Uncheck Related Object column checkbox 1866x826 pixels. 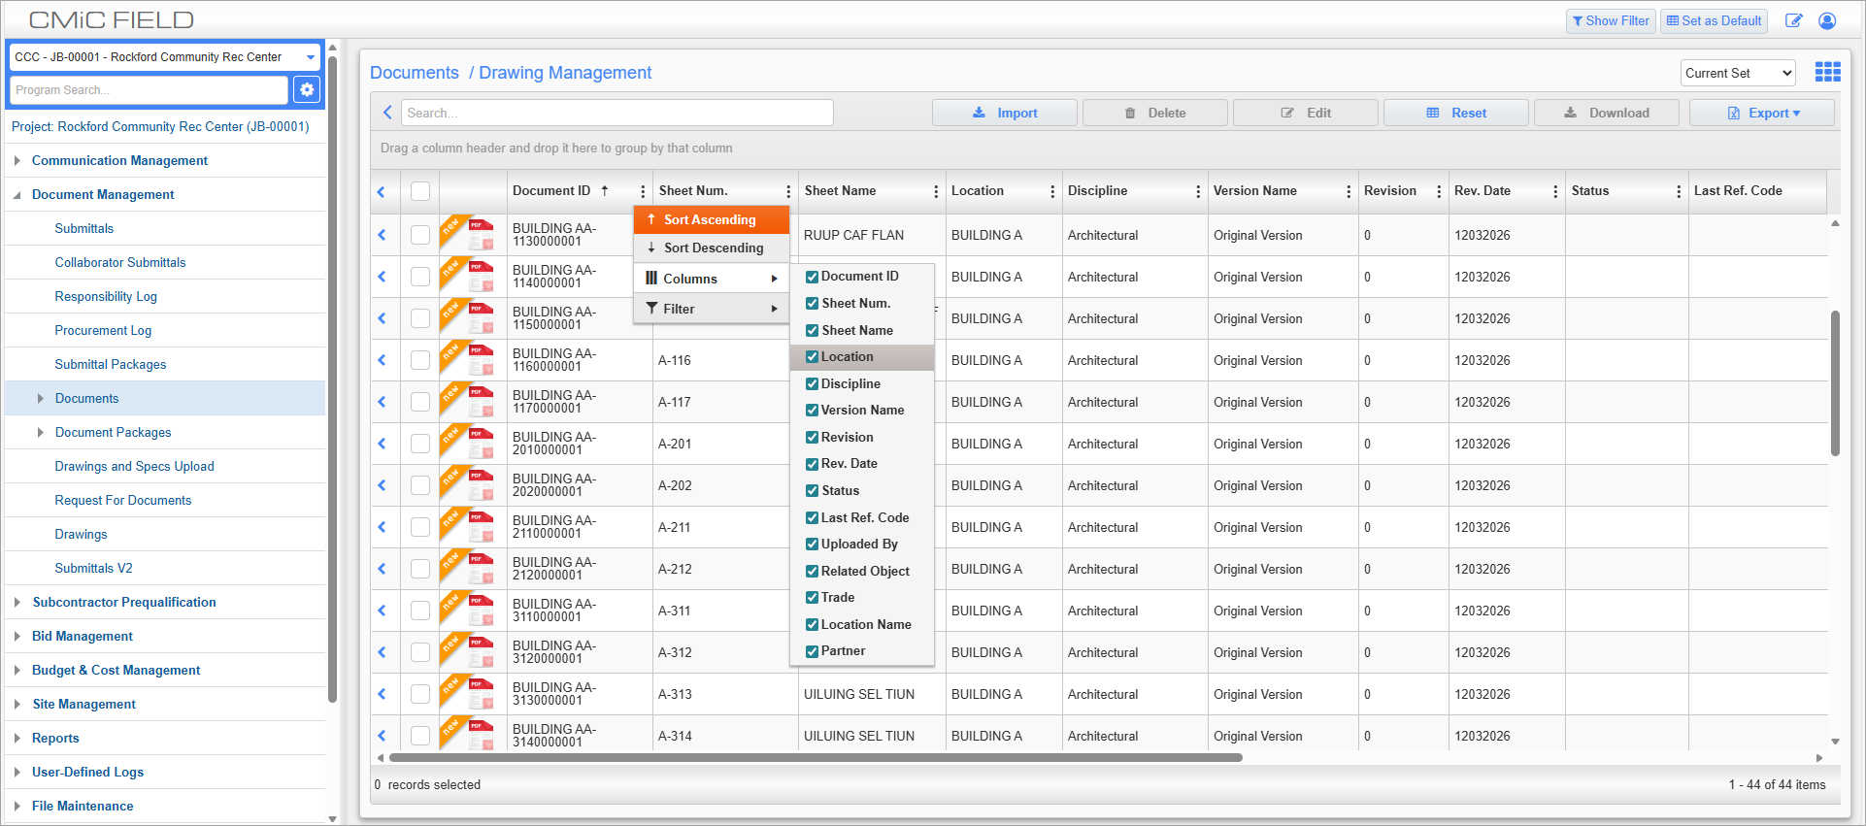tap(813, 572)
